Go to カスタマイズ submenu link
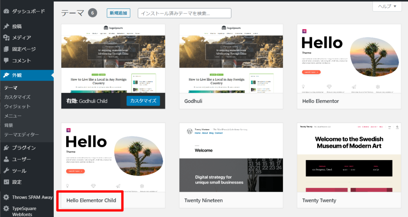This screenshot has width=408, height=217. (x=17, y=97)
